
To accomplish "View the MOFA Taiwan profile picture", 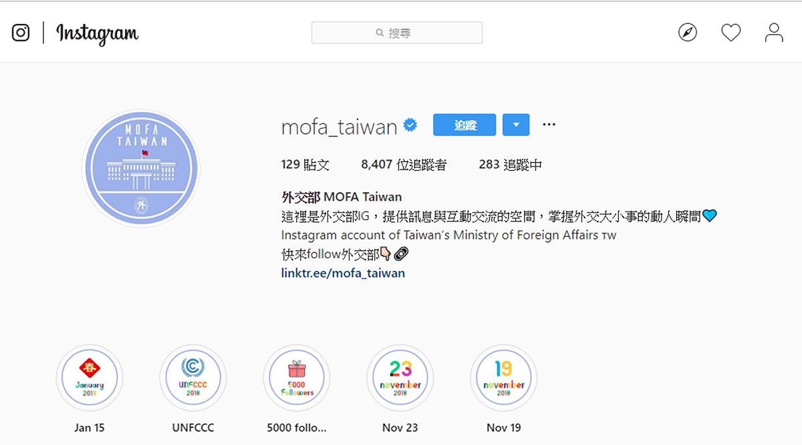I will point(141,168).
